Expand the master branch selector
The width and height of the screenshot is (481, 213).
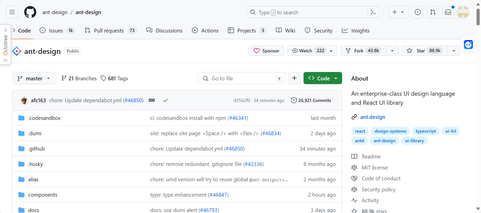[x=34, y=78]
